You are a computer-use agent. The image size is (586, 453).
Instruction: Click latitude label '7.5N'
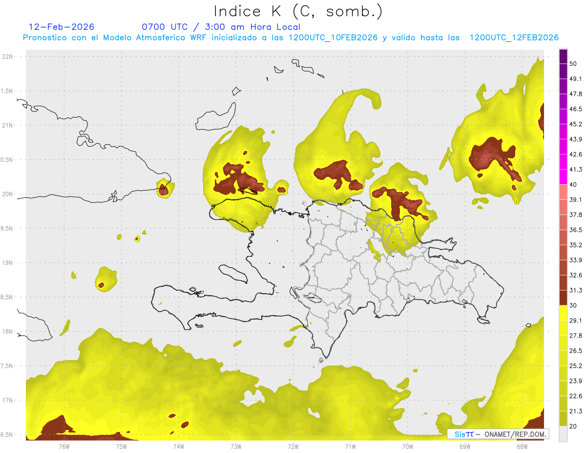click(7, 366)
